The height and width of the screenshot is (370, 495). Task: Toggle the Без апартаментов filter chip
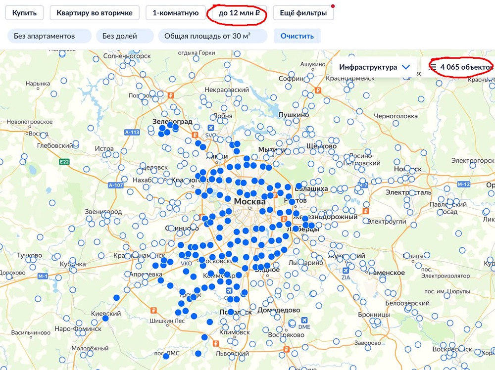[x=48, y=36]
